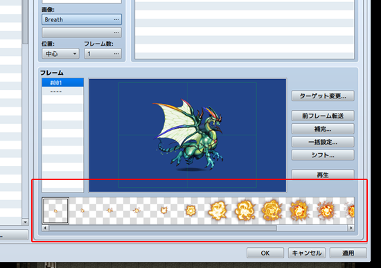381x268 pixels.
Task: Expand the 位置 dropdown showing 中心
Action: 60,53
